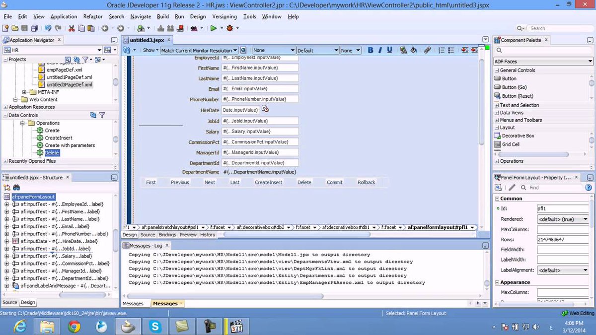This screenshot has width=596, height=335.
Task: Switch to the Preview editor tab
Action: 188,235
